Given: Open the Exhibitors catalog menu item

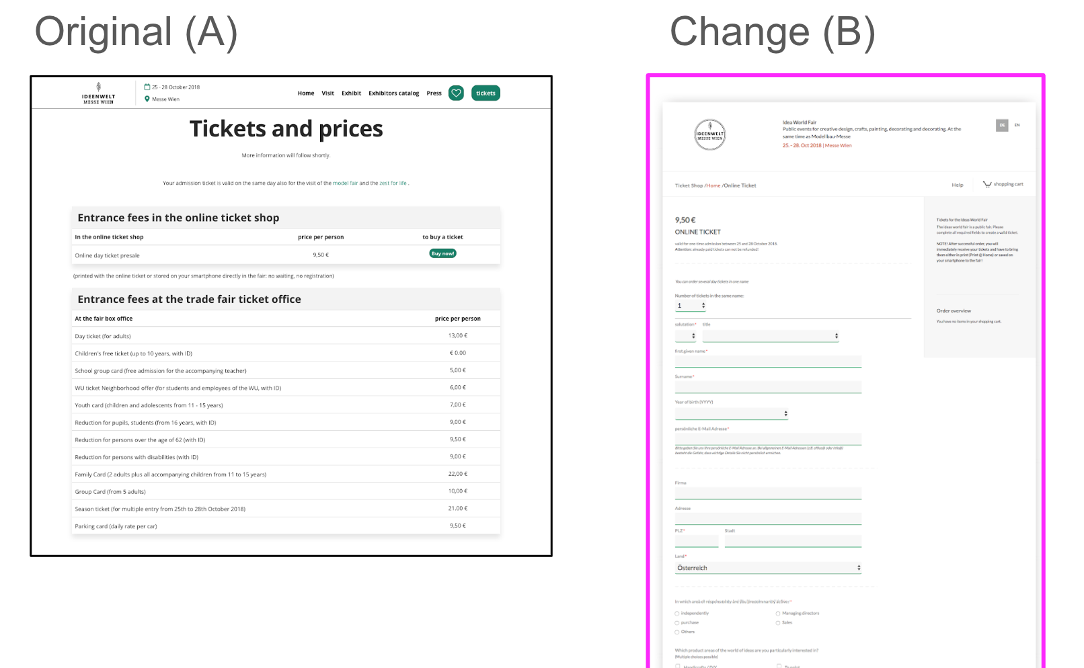Looking at the screenshot, I should pos(393,93).
